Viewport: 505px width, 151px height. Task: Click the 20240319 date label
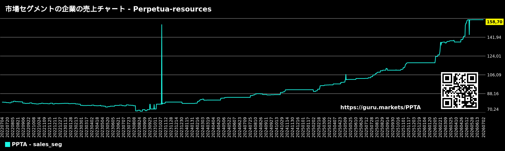208,127
